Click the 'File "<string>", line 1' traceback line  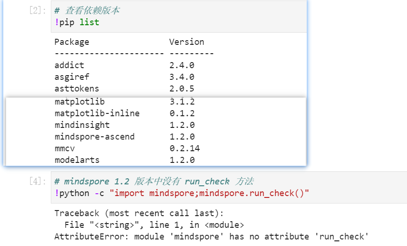[154, 225]
